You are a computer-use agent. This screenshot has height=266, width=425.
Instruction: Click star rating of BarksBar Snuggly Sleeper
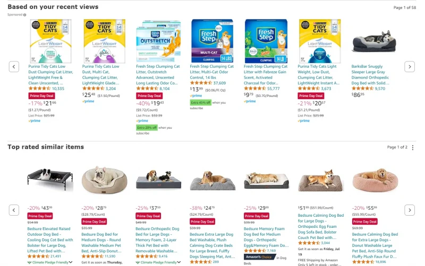(x=362, y=88)
